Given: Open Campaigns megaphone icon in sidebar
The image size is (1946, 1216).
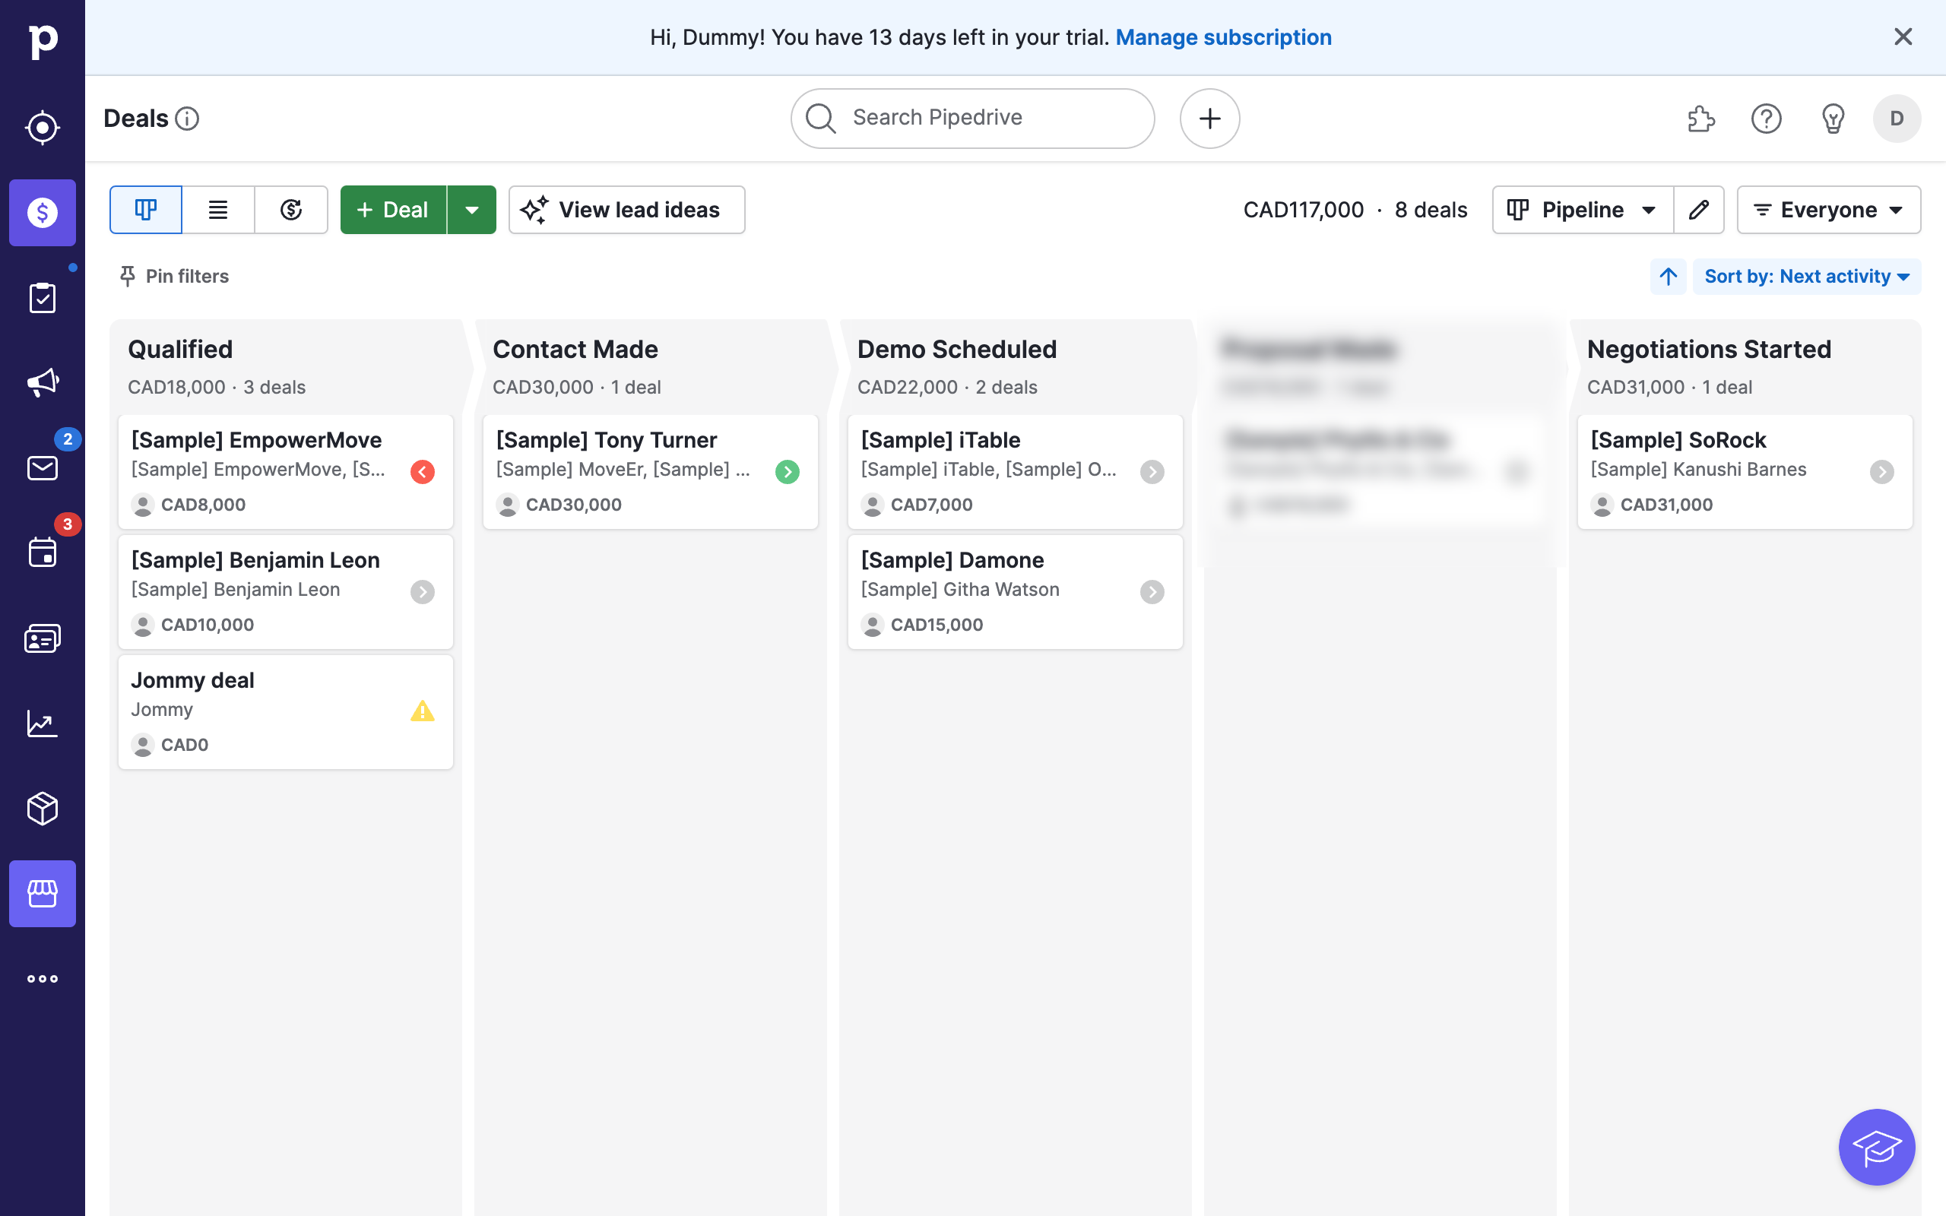Looking at the screenshot, I should [42, 382].
